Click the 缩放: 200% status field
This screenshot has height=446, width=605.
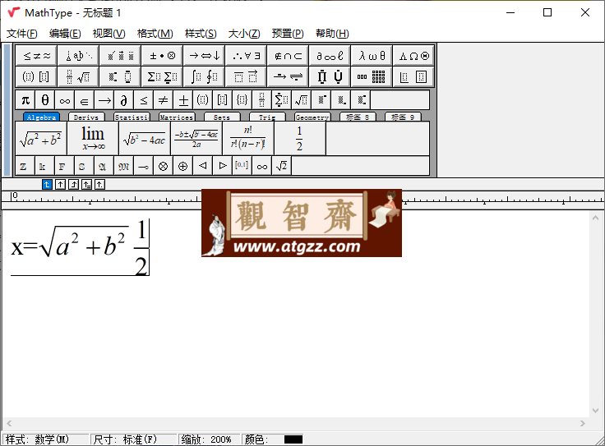pyautogui.click(x=209, y=439)
